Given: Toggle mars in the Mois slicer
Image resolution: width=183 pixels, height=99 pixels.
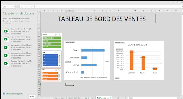Looking at the screenshot, I should coord(50,79).
